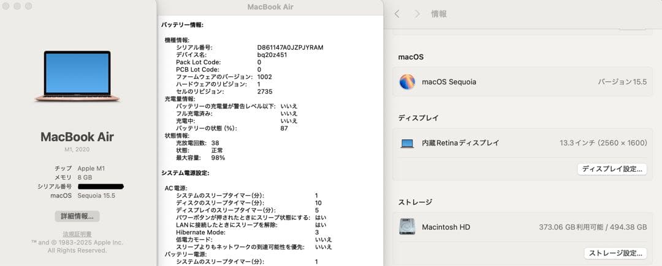
Task: Click the MacBook Air window title
Action: [x=270, y=7]
